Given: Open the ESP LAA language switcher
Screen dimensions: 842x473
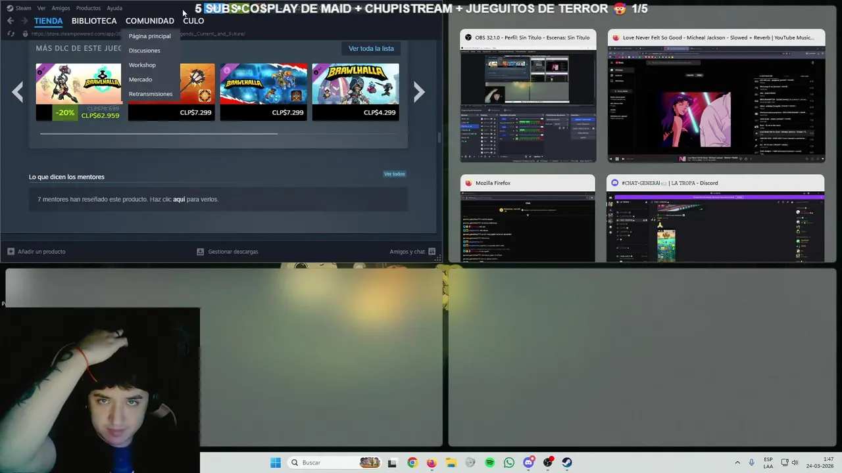Looking at the screenshot, I should (768, 462).
